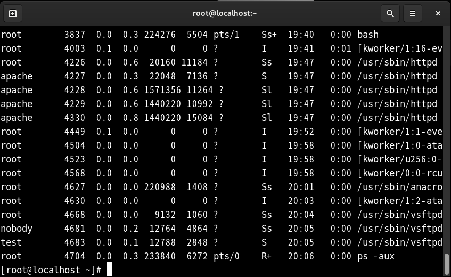The width and height of the screenshot is (451, 277).
Task: Click the ps -aux command text
Action: 376,256
